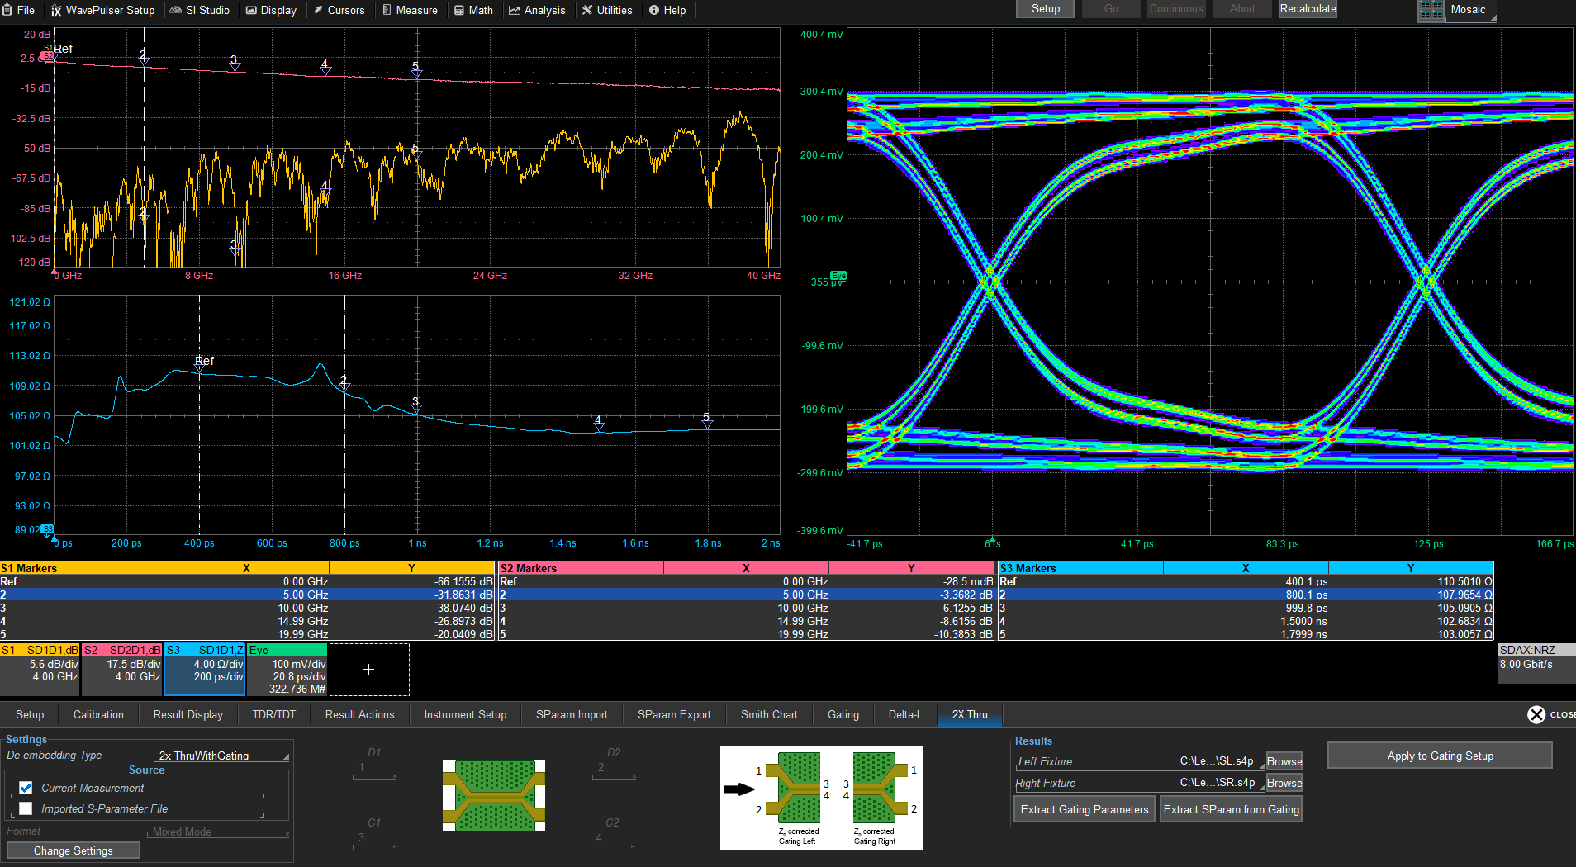Open the Utilities menu
Image resolution: width=1576 pixels, height=867 pixels.
coord(606,10)
